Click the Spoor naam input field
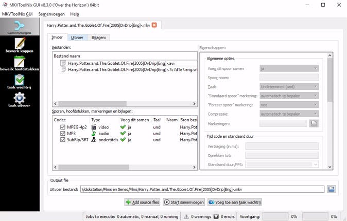The width and height of the screenshot is (347, 221). point(289,78)
